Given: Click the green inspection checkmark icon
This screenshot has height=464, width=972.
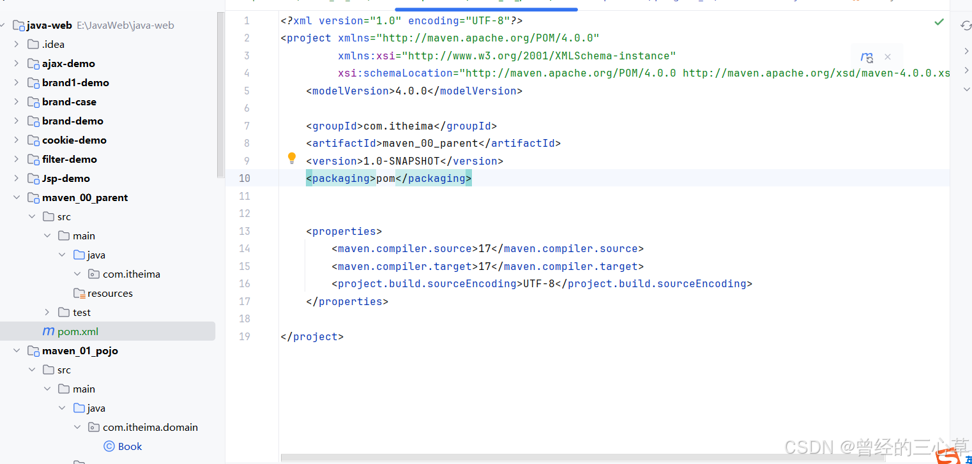Looking at the screenshot, I should pos(939,22).
